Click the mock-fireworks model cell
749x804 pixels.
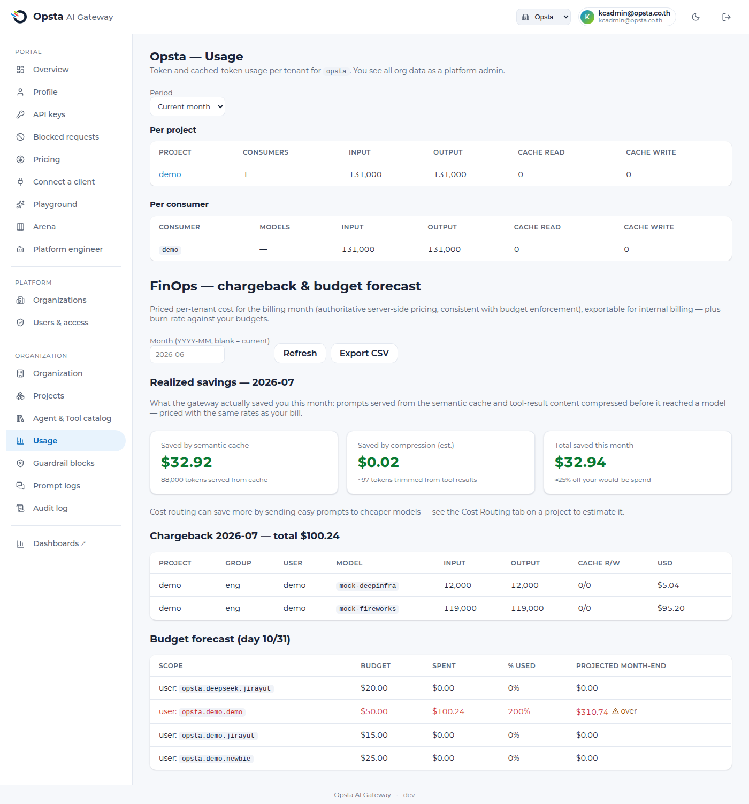click(x=368, y=609)
